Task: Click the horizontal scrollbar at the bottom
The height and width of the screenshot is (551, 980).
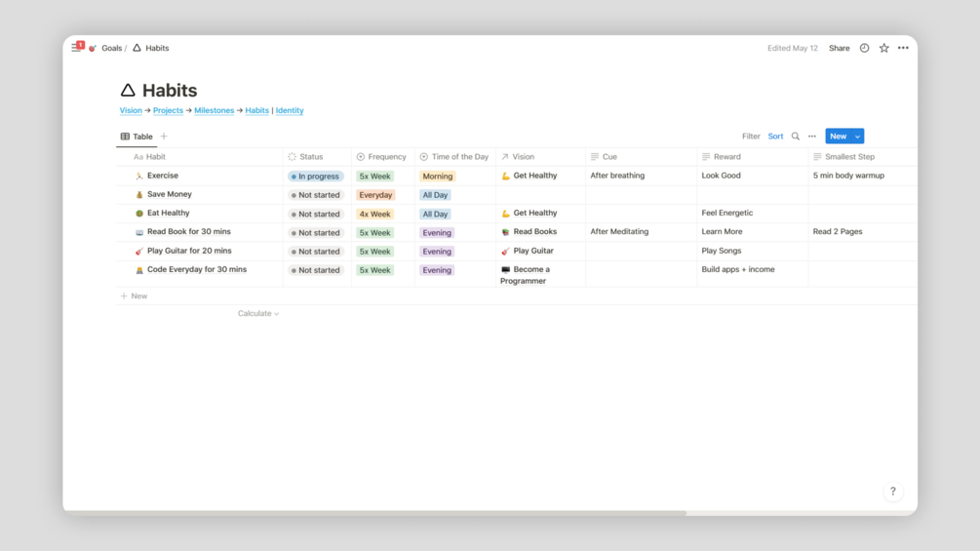Action: tap(375, 513)
